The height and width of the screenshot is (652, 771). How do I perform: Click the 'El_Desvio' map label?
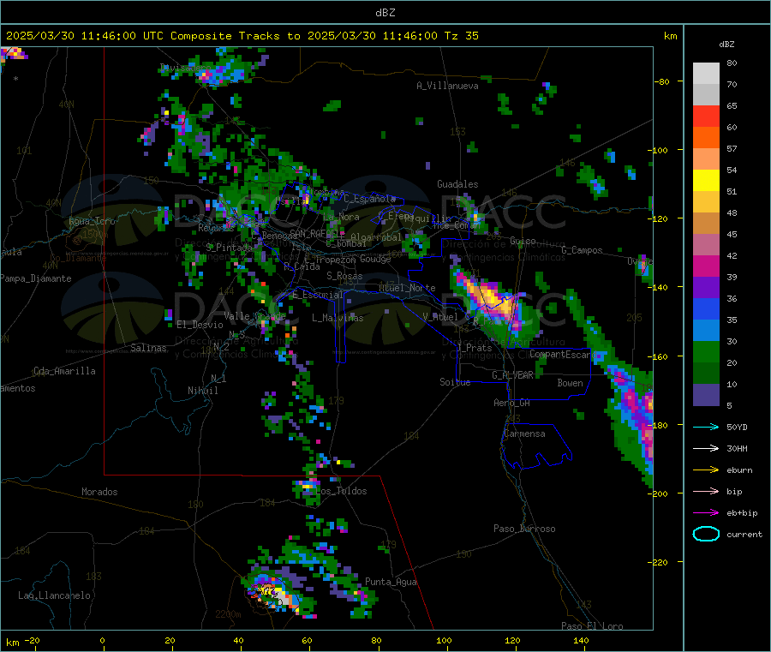pyautogui.click(x=200, y=325)
